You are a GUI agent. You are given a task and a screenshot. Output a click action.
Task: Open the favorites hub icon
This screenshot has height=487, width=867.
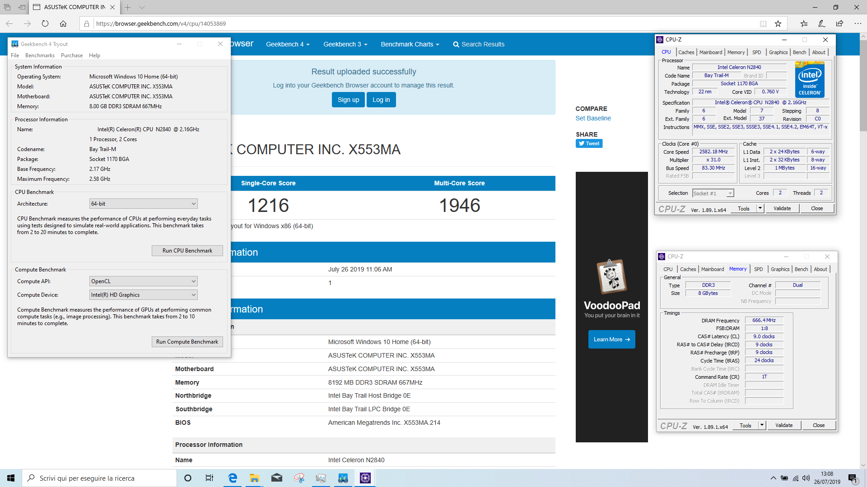[804, 24]
